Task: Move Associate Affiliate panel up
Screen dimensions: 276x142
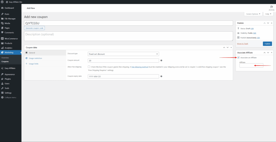Action: tap(265, 53)
